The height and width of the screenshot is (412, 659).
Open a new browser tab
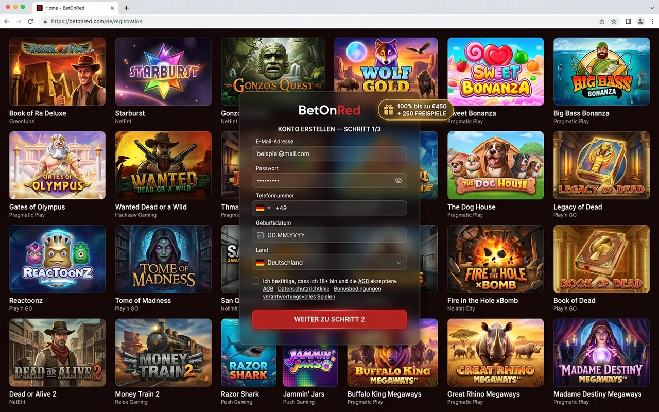tap(127, 8)
